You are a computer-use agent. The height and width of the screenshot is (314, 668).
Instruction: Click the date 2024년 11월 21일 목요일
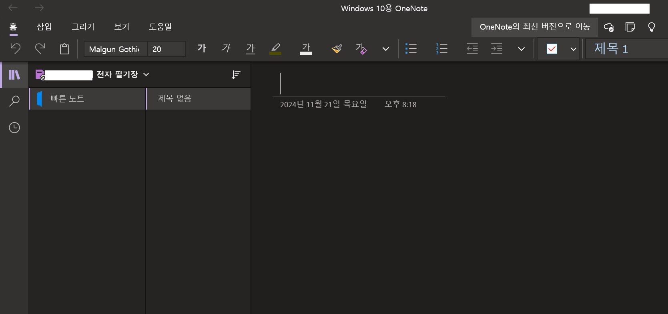point(323,104)
